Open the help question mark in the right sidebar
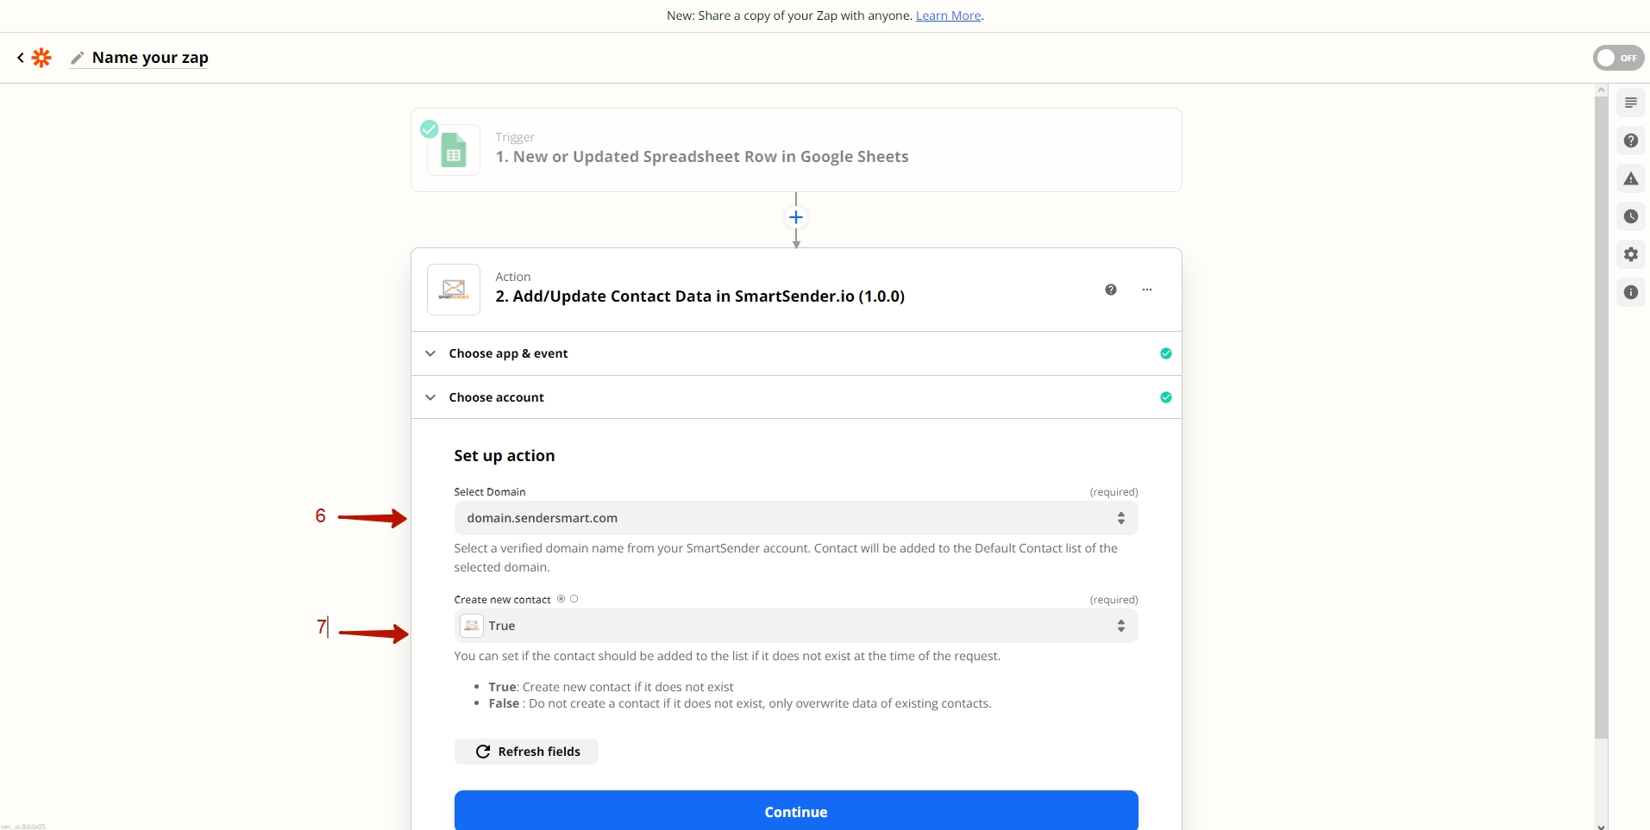The height and width of the screenshot is (830, 1650). pos(1630,140)
